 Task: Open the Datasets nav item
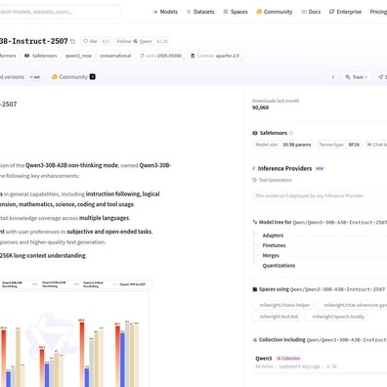(x=200, y=12)
